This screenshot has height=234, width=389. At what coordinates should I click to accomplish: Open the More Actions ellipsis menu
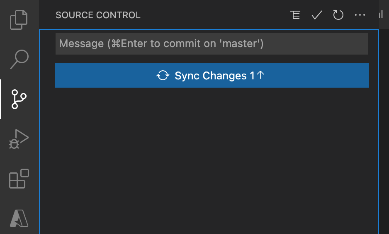[360, 15]
